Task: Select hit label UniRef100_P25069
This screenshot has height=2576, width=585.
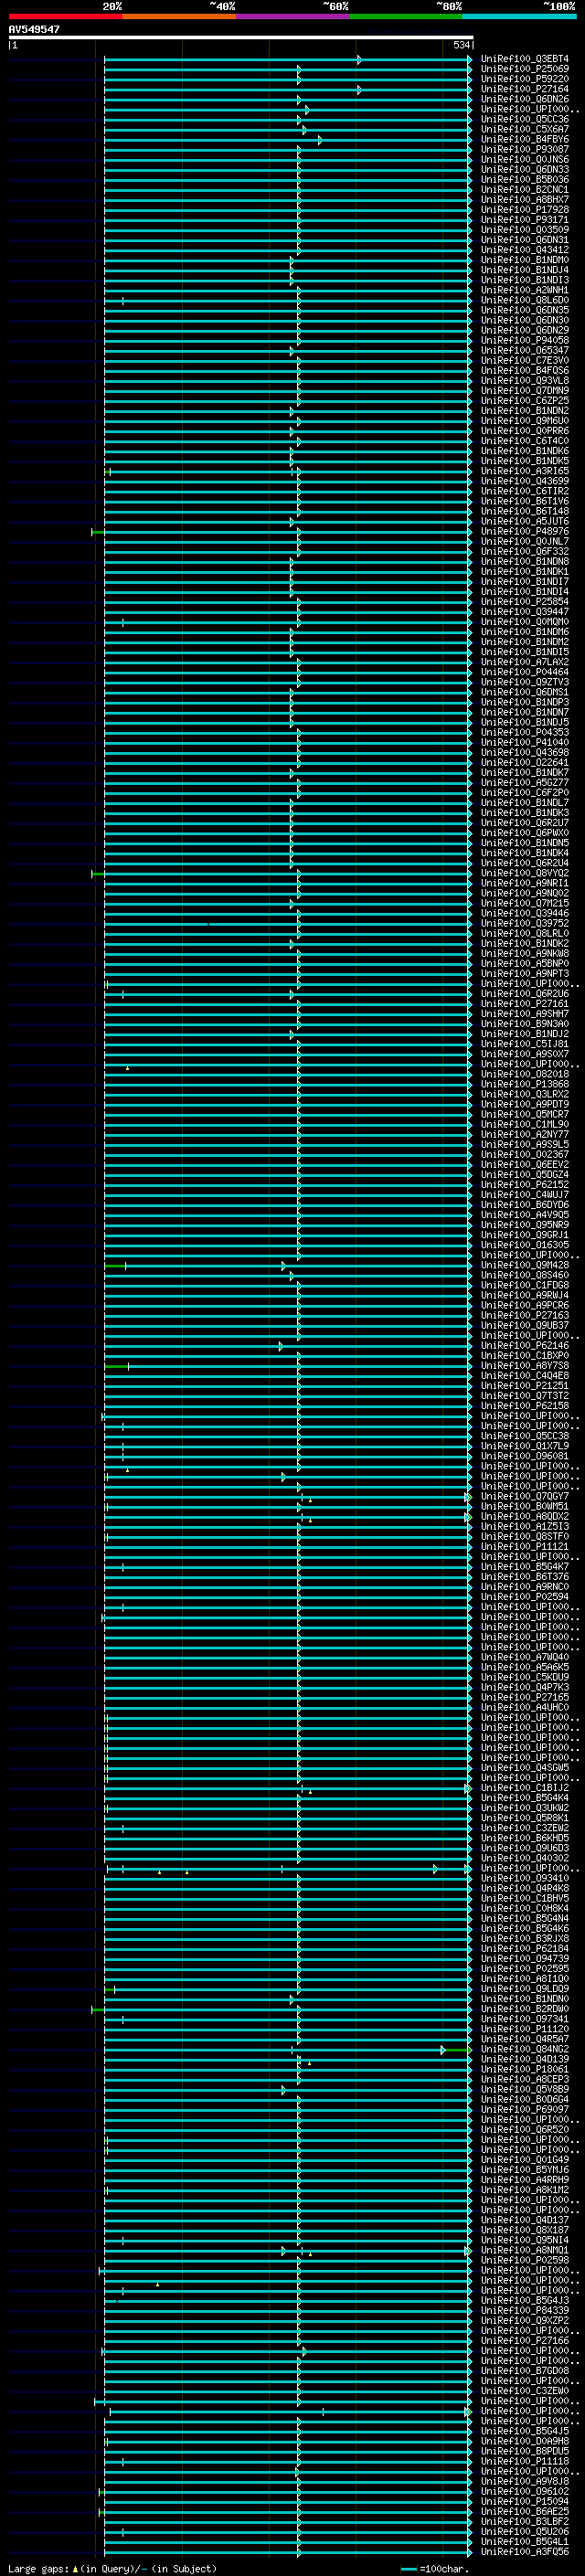Action: pos(524,69)
